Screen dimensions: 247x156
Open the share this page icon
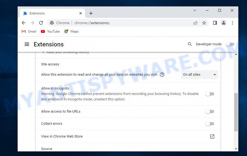coord(195,23)
